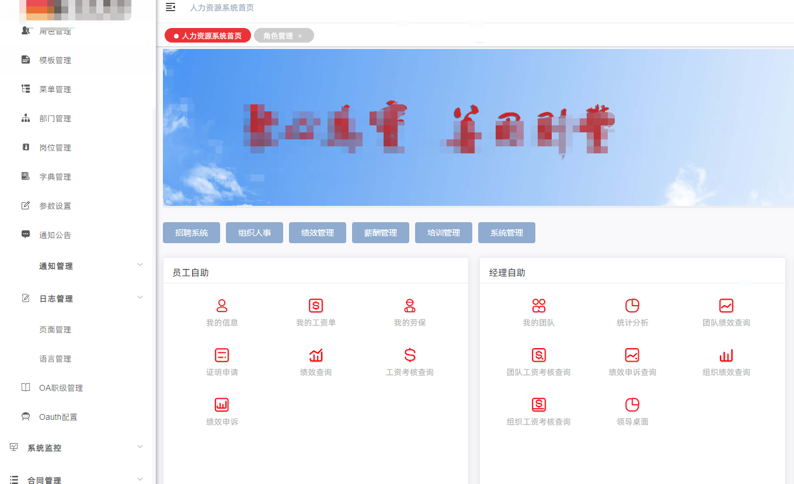
Task: Open 页面管理 in sidebar menu
Action: coord(55,329)
